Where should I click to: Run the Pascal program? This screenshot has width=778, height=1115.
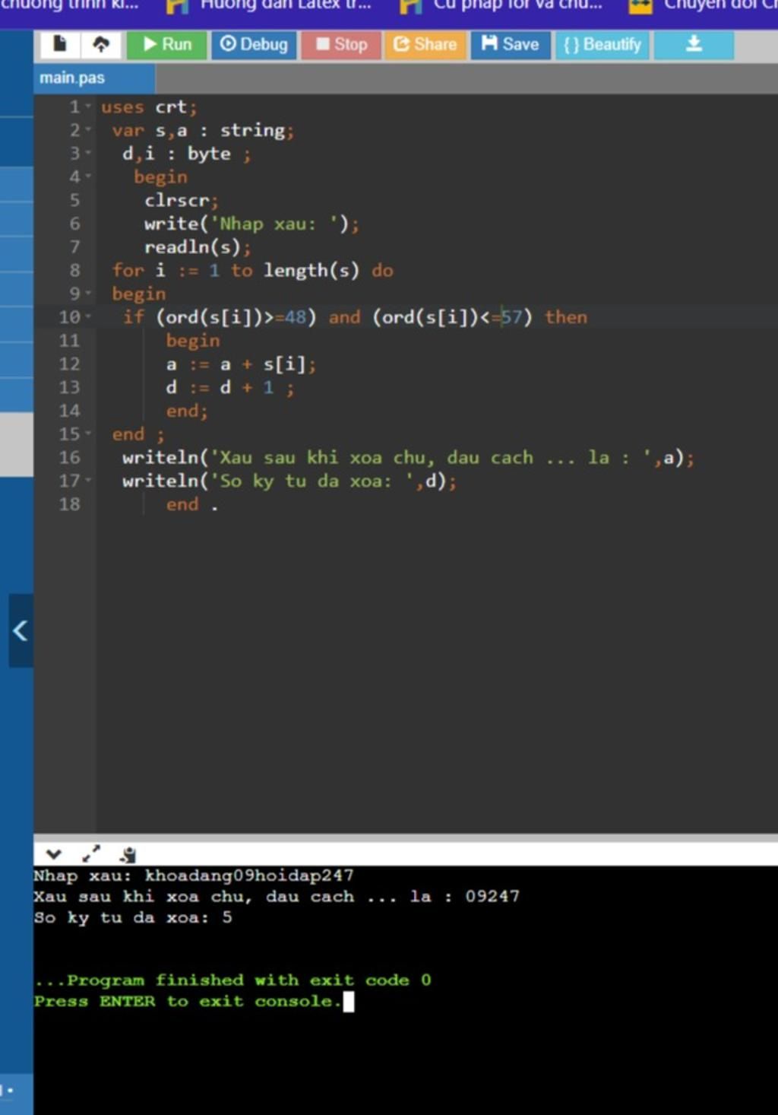point(166,45)
